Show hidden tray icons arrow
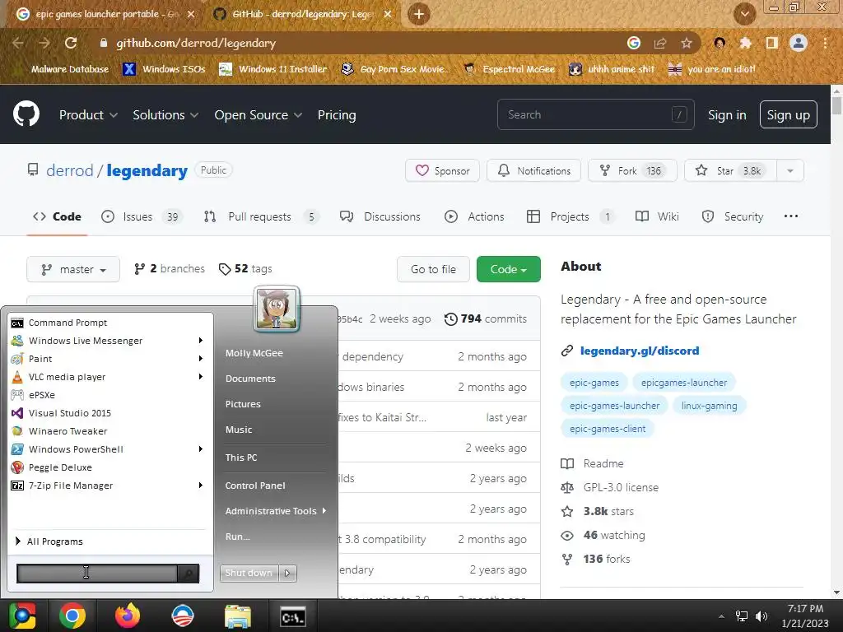The width and height of the screenshot is (843, 632). point(721,616)
